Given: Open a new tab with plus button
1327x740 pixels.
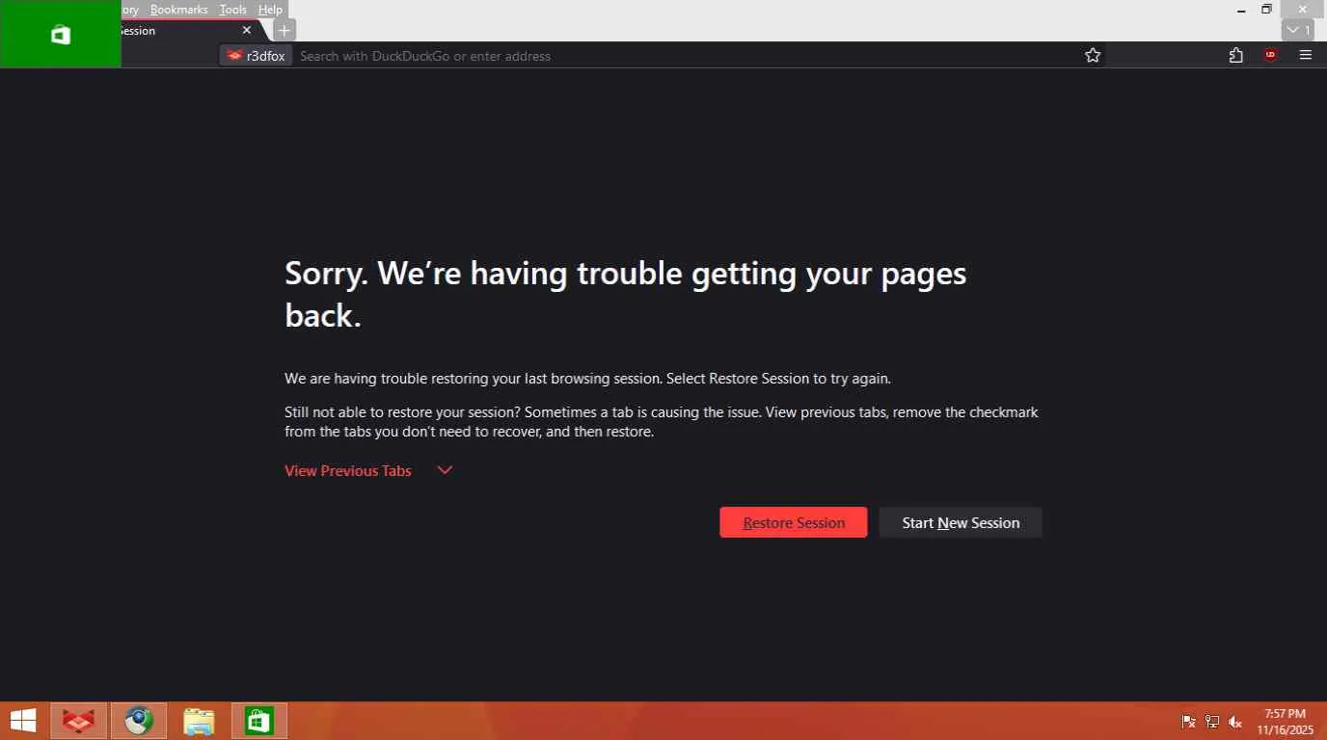Looking at the screenshot, I should [284, 31].
